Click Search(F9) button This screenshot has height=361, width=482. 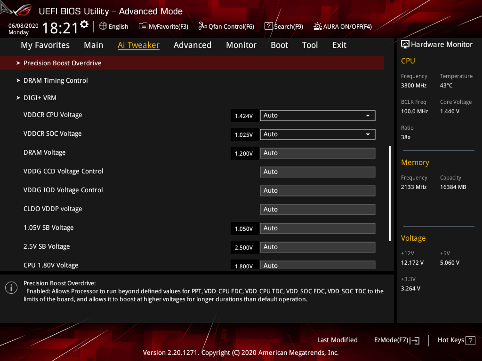tap(284, 26)
